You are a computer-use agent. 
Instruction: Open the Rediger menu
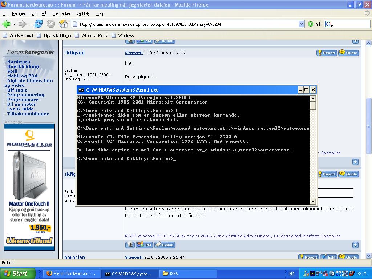(x=19, y=13)
